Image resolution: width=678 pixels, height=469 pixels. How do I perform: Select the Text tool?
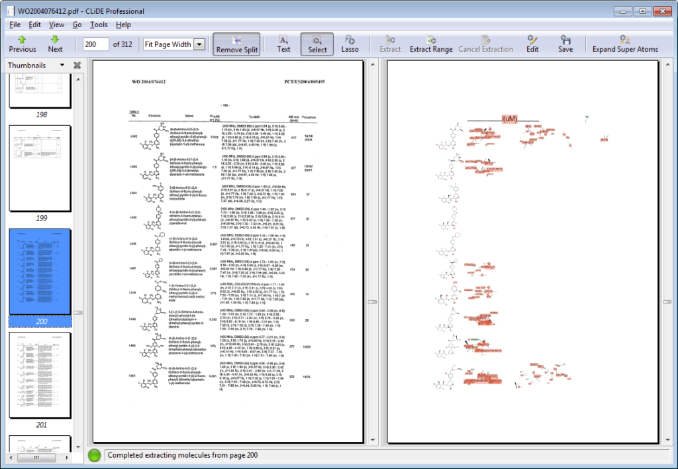[x=283, y=44]
